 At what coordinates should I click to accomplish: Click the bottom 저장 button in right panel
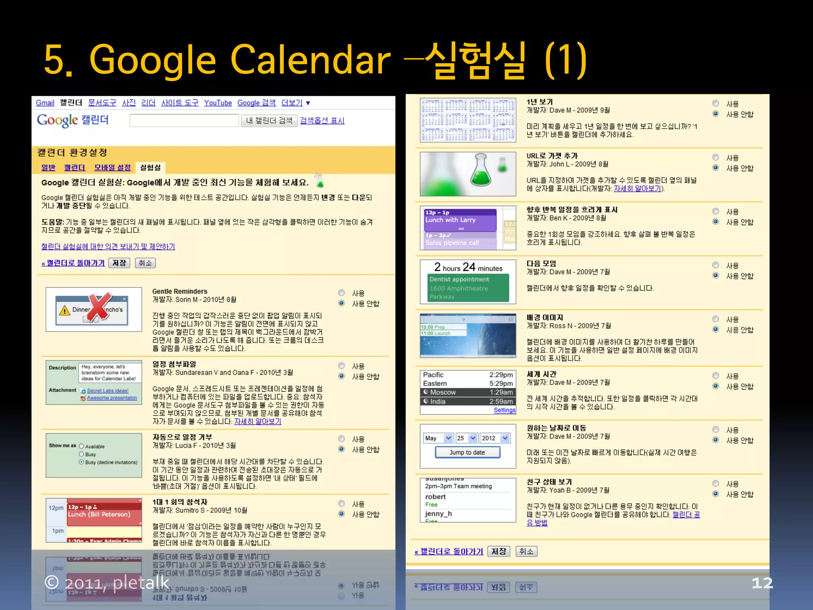(x=499, y=552)
